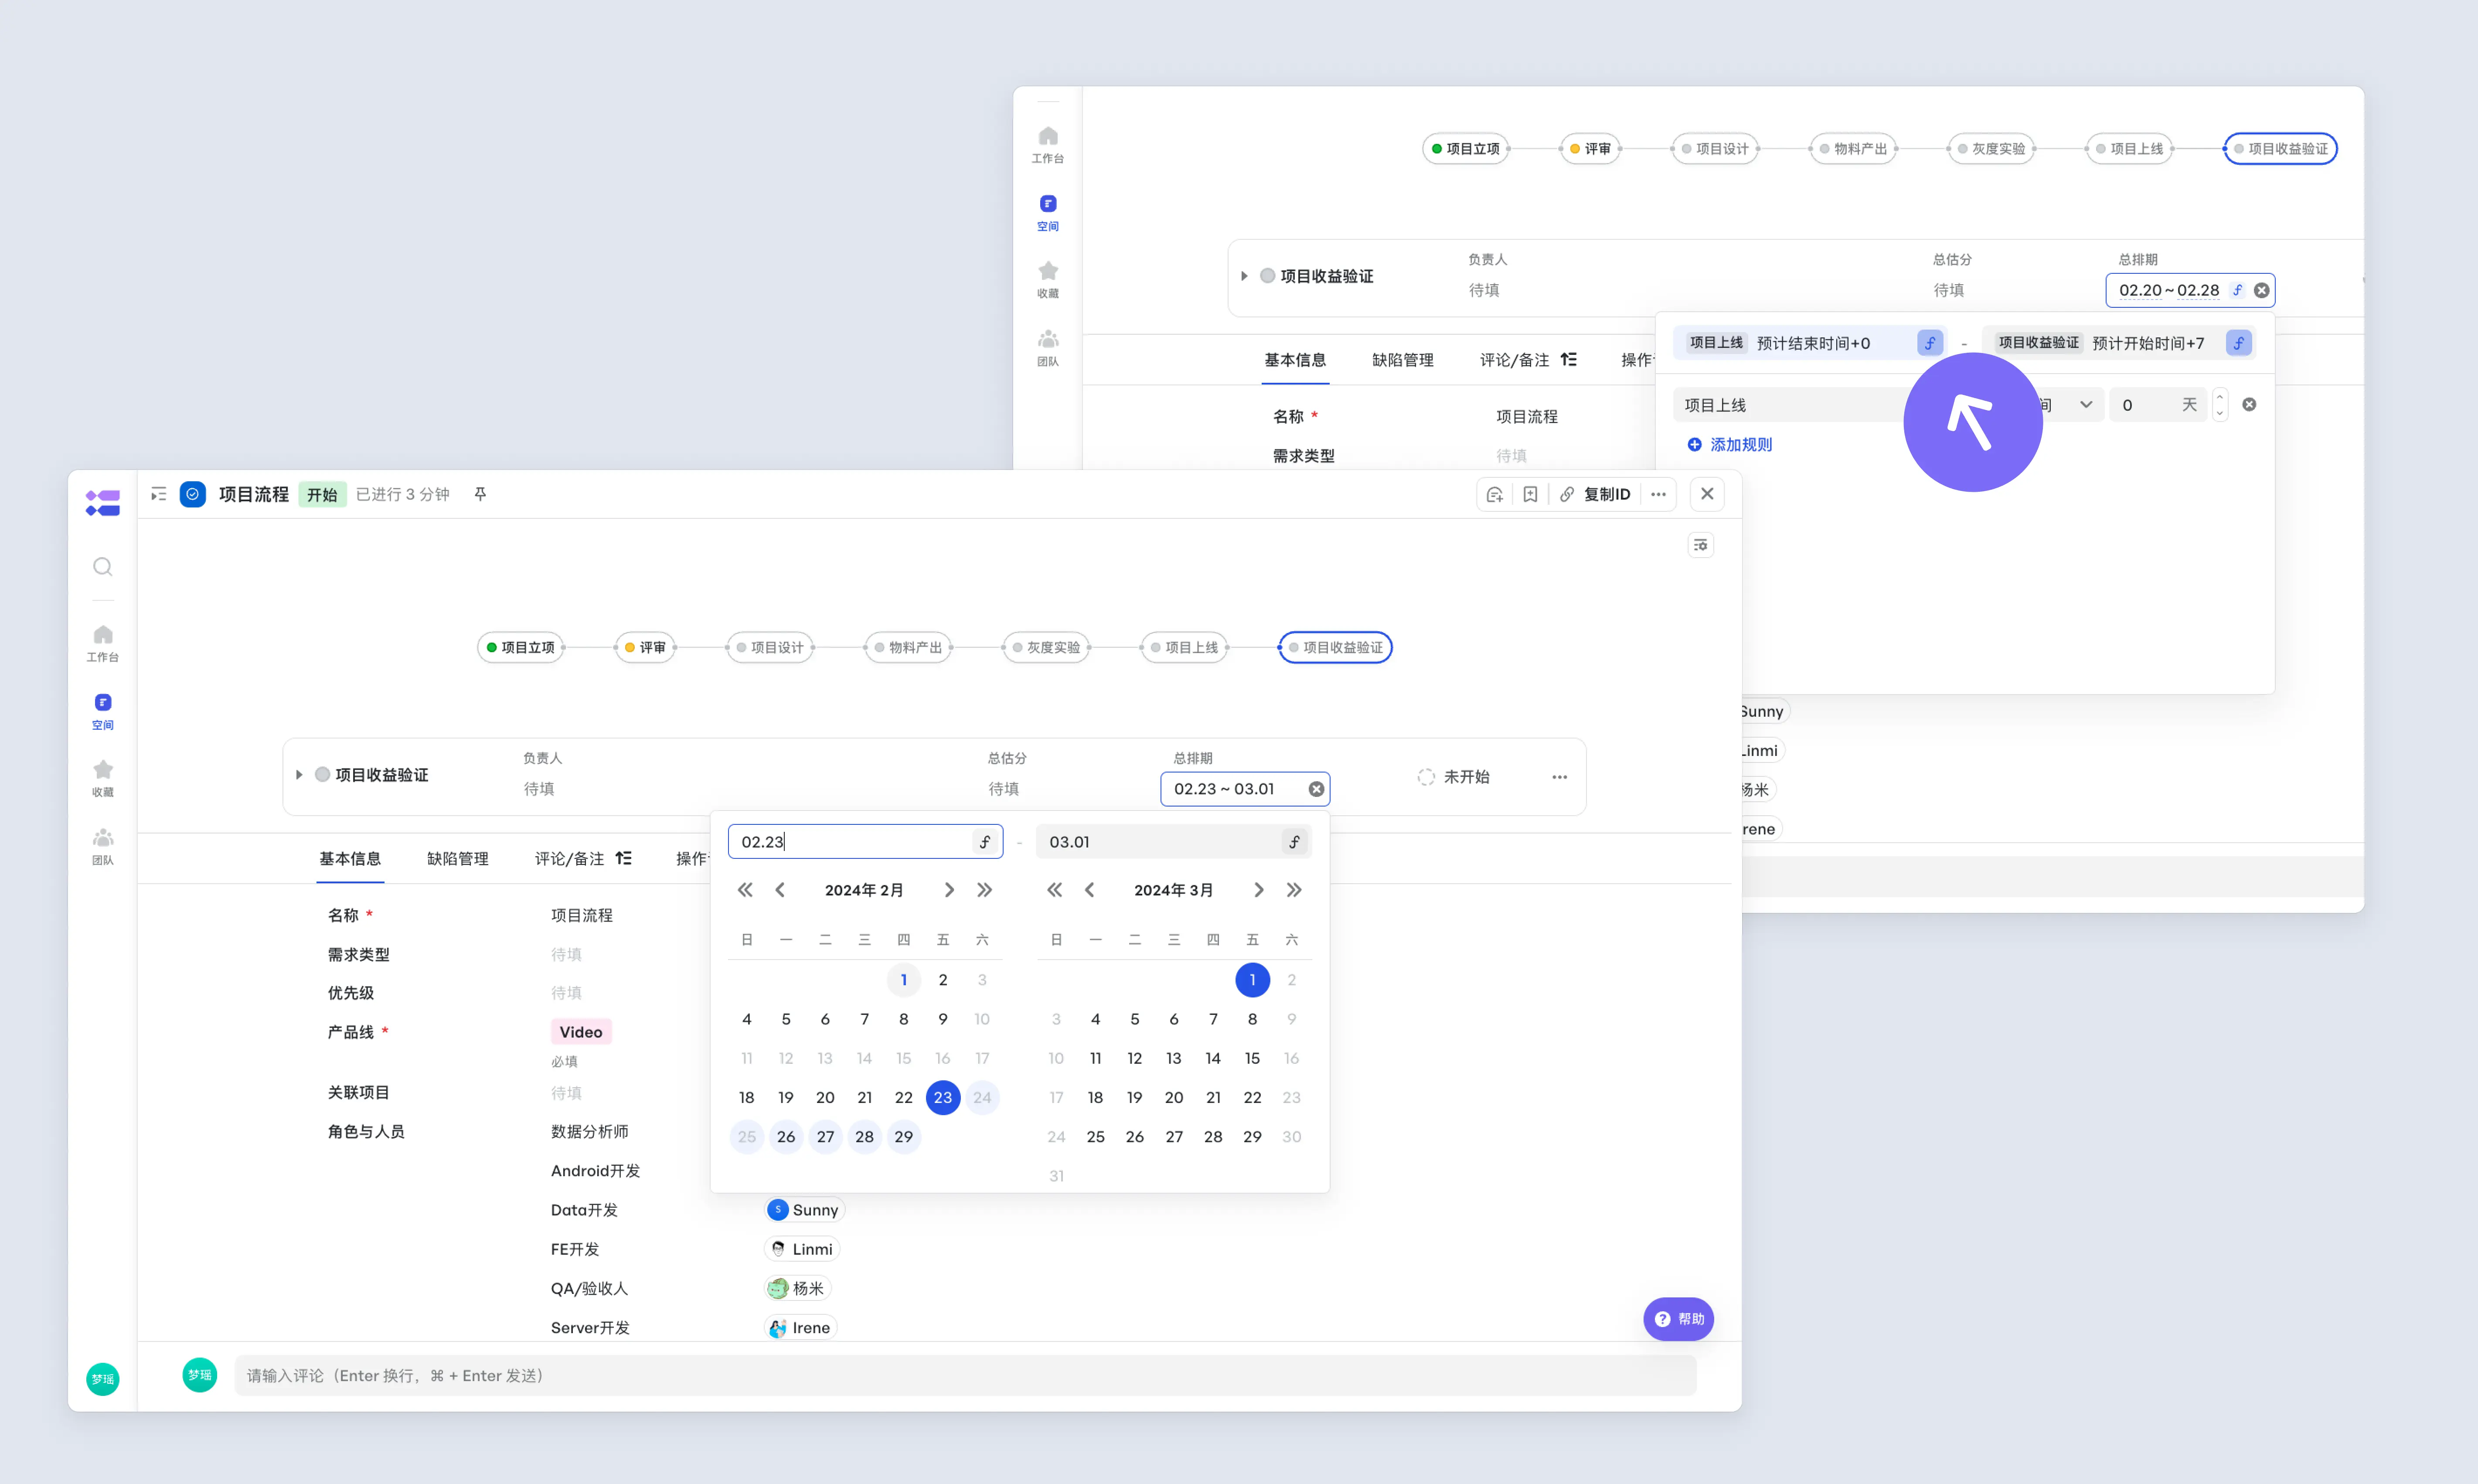Clear the 02.23 ~ 03.01 schedule value
Image resolution: width=2478 pixels, height=1484 pixels.
[1316, 789]
